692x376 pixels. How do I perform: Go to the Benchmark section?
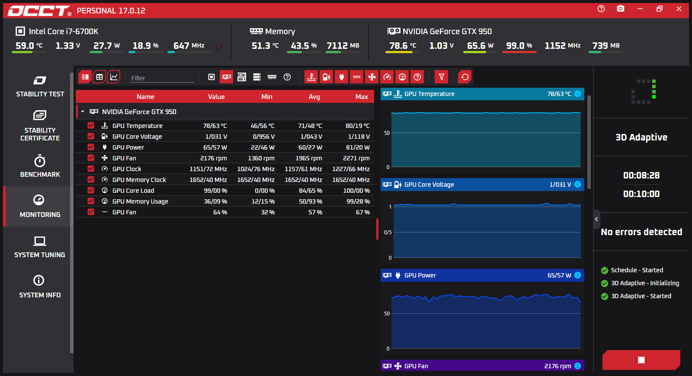click(40, 166)
